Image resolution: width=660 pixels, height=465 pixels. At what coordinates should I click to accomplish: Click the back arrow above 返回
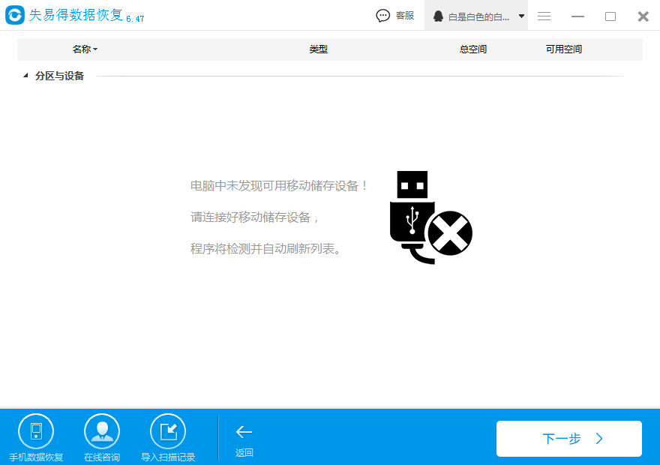(244, 431)
